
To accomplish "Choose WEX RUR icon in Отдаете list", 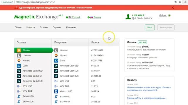I will [19, 91].
